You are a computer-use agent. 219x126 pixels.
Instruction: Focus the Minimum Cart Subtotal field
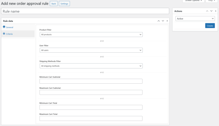(91, 81)
